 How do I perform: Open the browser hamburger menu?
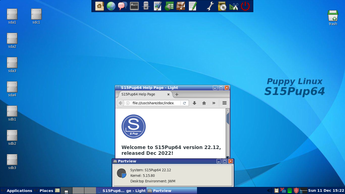pyautogui.click(x=225, y=103)
